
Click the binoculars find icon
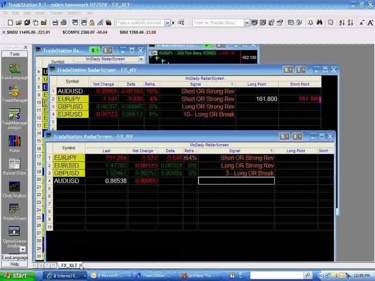pos(319,22)
